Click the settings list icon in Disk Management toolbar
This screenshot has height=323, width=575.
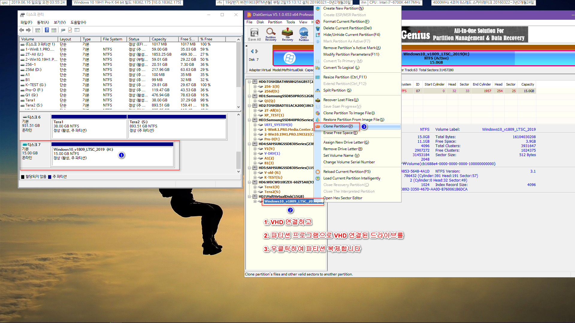point(77,30)
